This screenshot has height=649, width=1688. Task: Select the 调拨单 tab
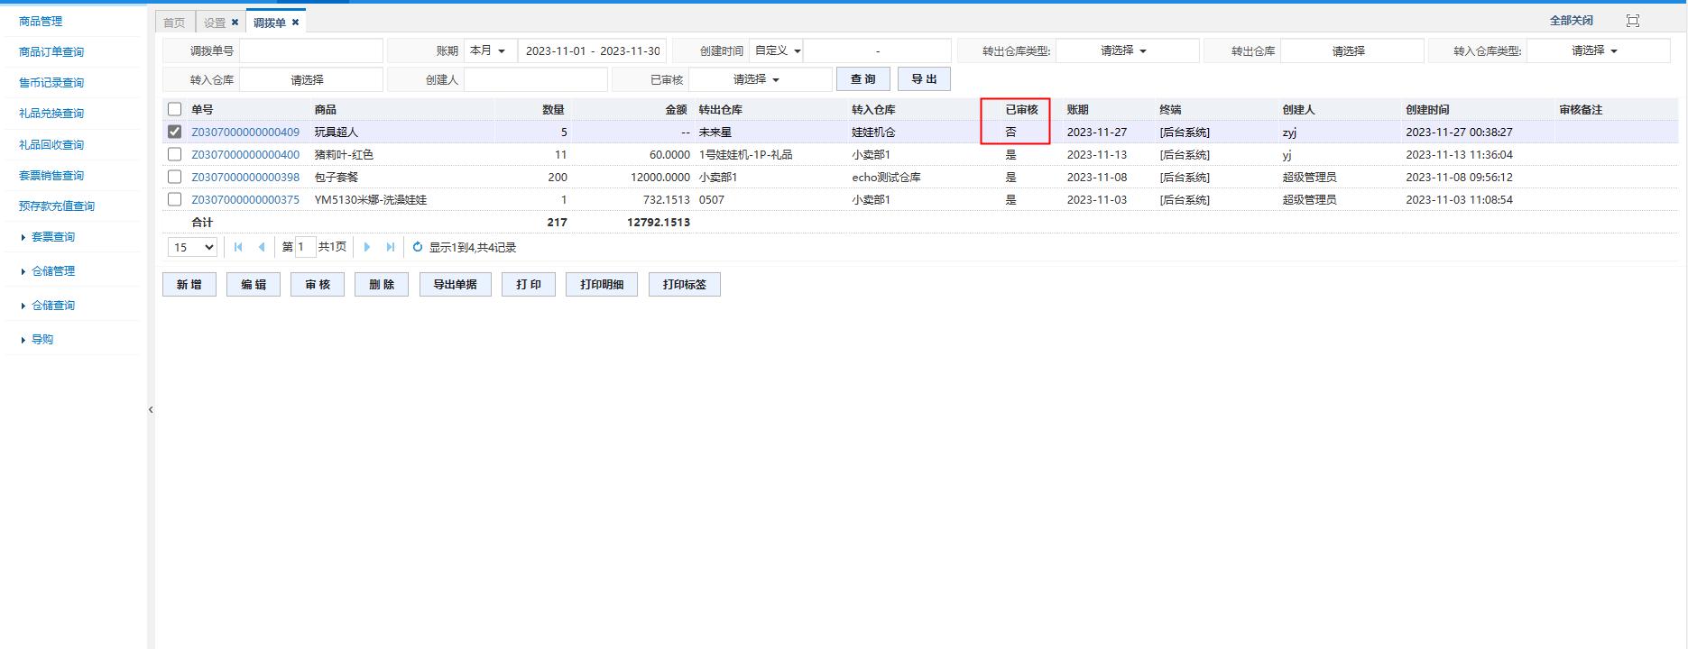tap(270, 23)
